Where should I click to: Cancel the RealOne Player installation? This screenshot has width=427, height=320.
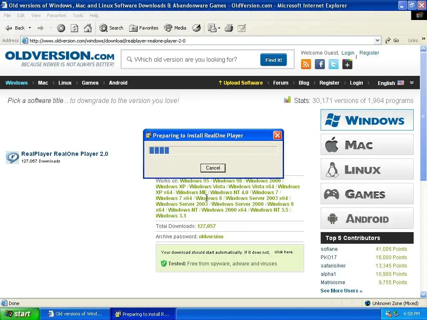tap(213, 168)
